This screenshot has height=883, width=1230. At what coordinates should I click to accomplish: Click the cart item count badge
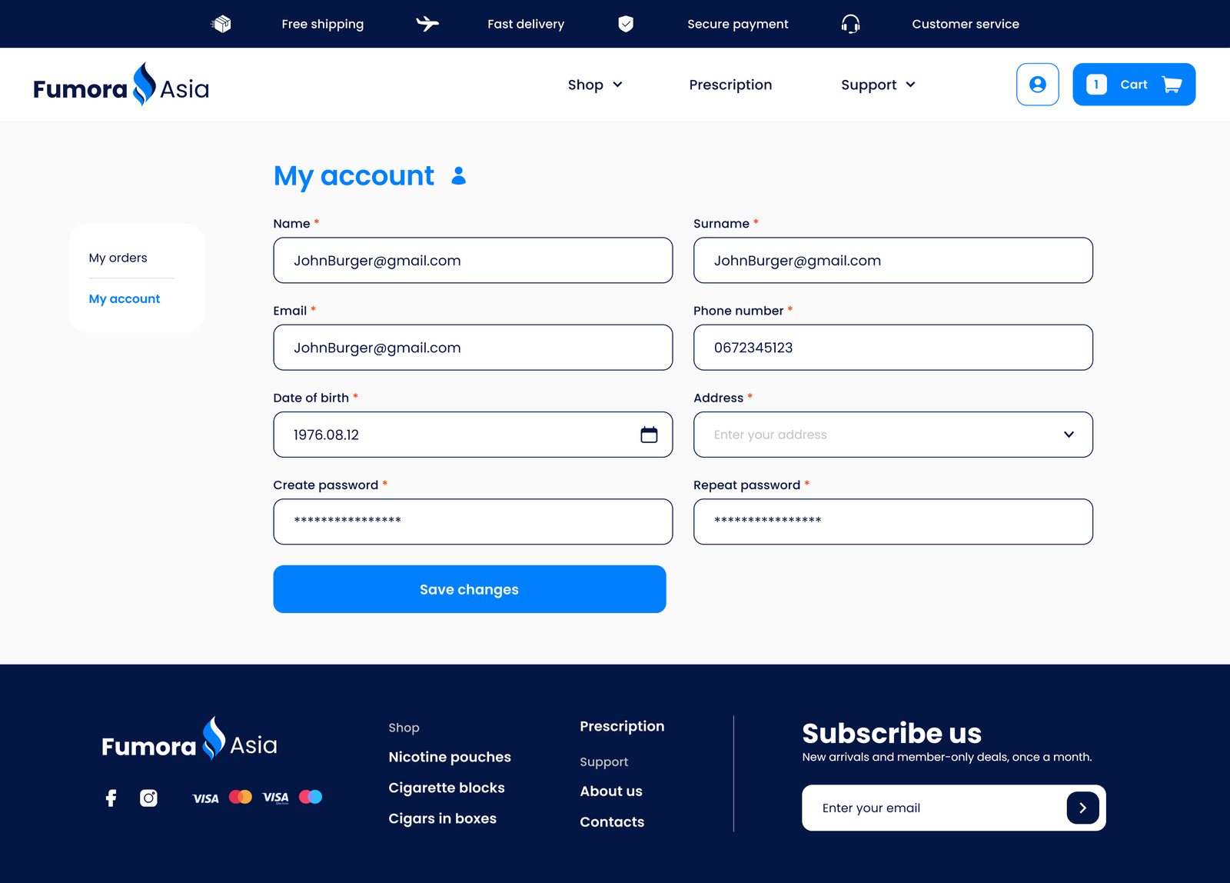click(x=1096, y=85)
